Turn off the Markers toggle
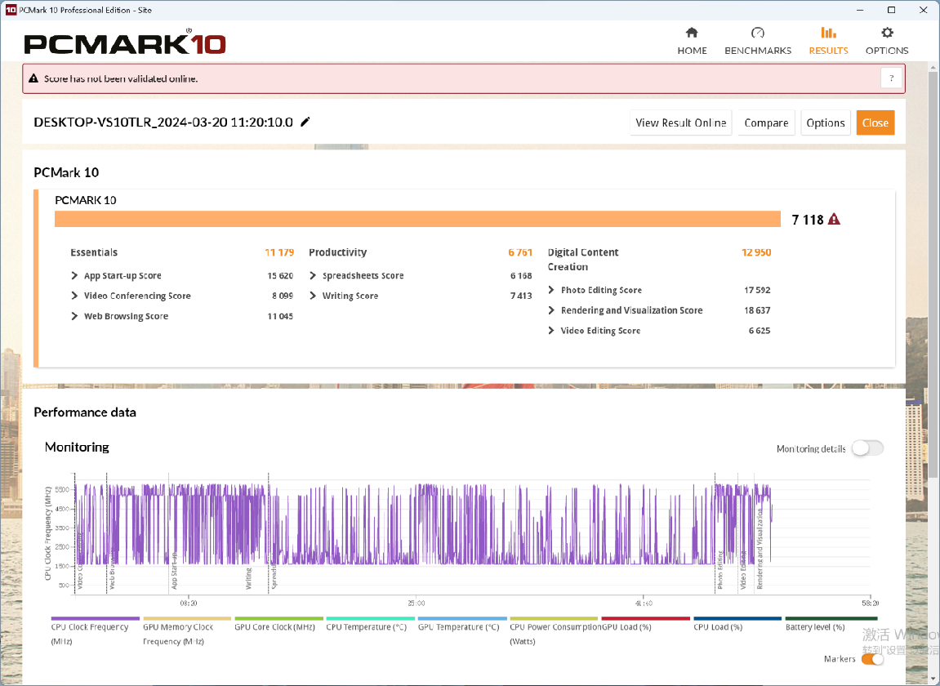The image size is (940, 686). point(872,659)
